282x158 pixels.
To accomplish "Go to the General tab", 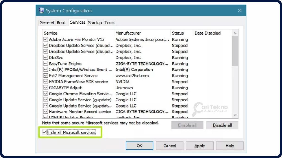I will coord(47,22).
